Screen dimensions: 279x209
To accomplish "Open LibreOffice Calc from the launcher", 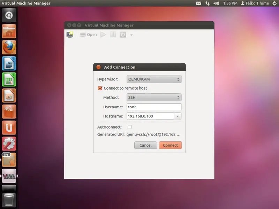I will tap(9, 79).
